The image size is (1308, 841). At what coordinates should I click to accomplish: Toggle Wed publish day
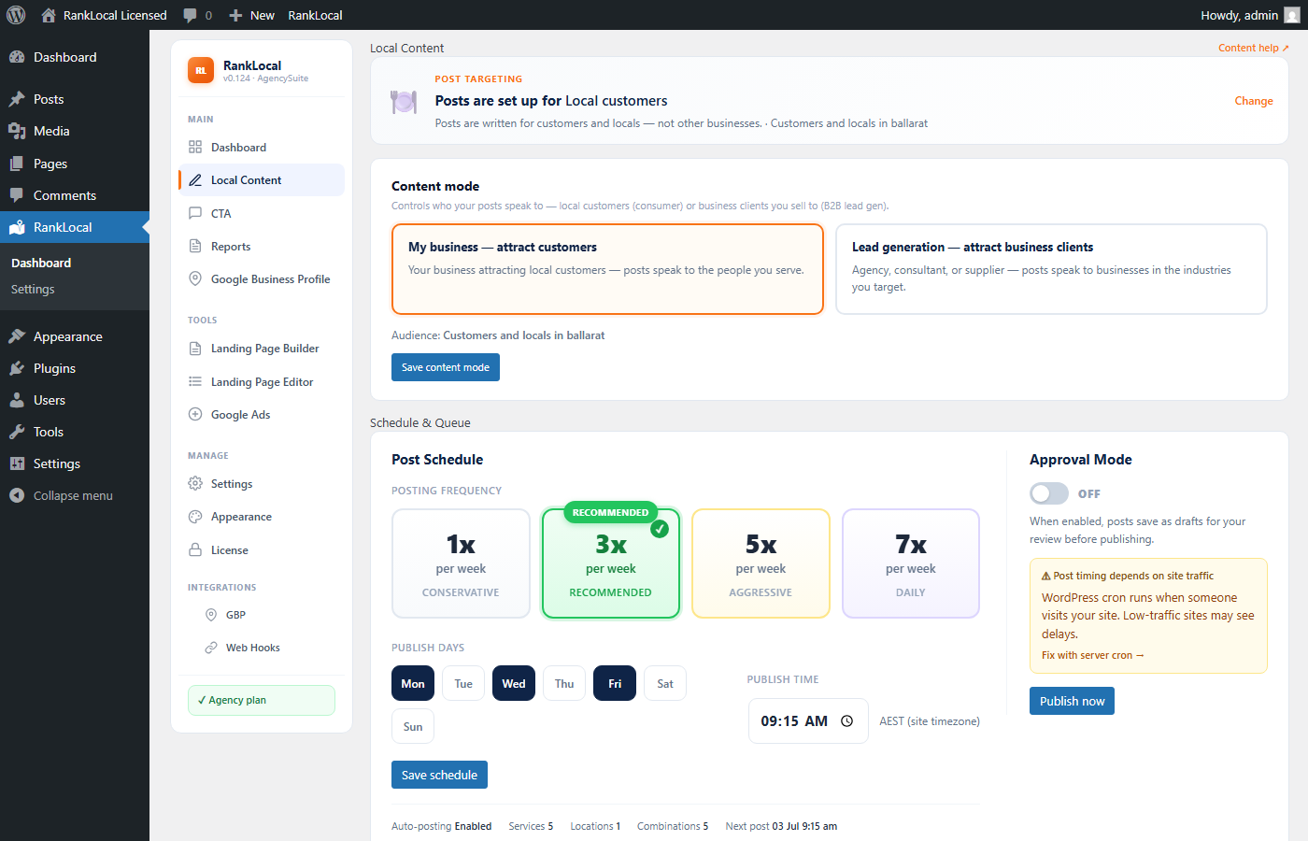point(514,683)
